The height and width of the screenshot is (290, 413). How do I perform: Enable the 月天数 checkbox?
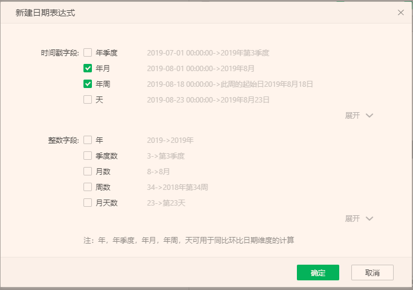click(88, 203)
